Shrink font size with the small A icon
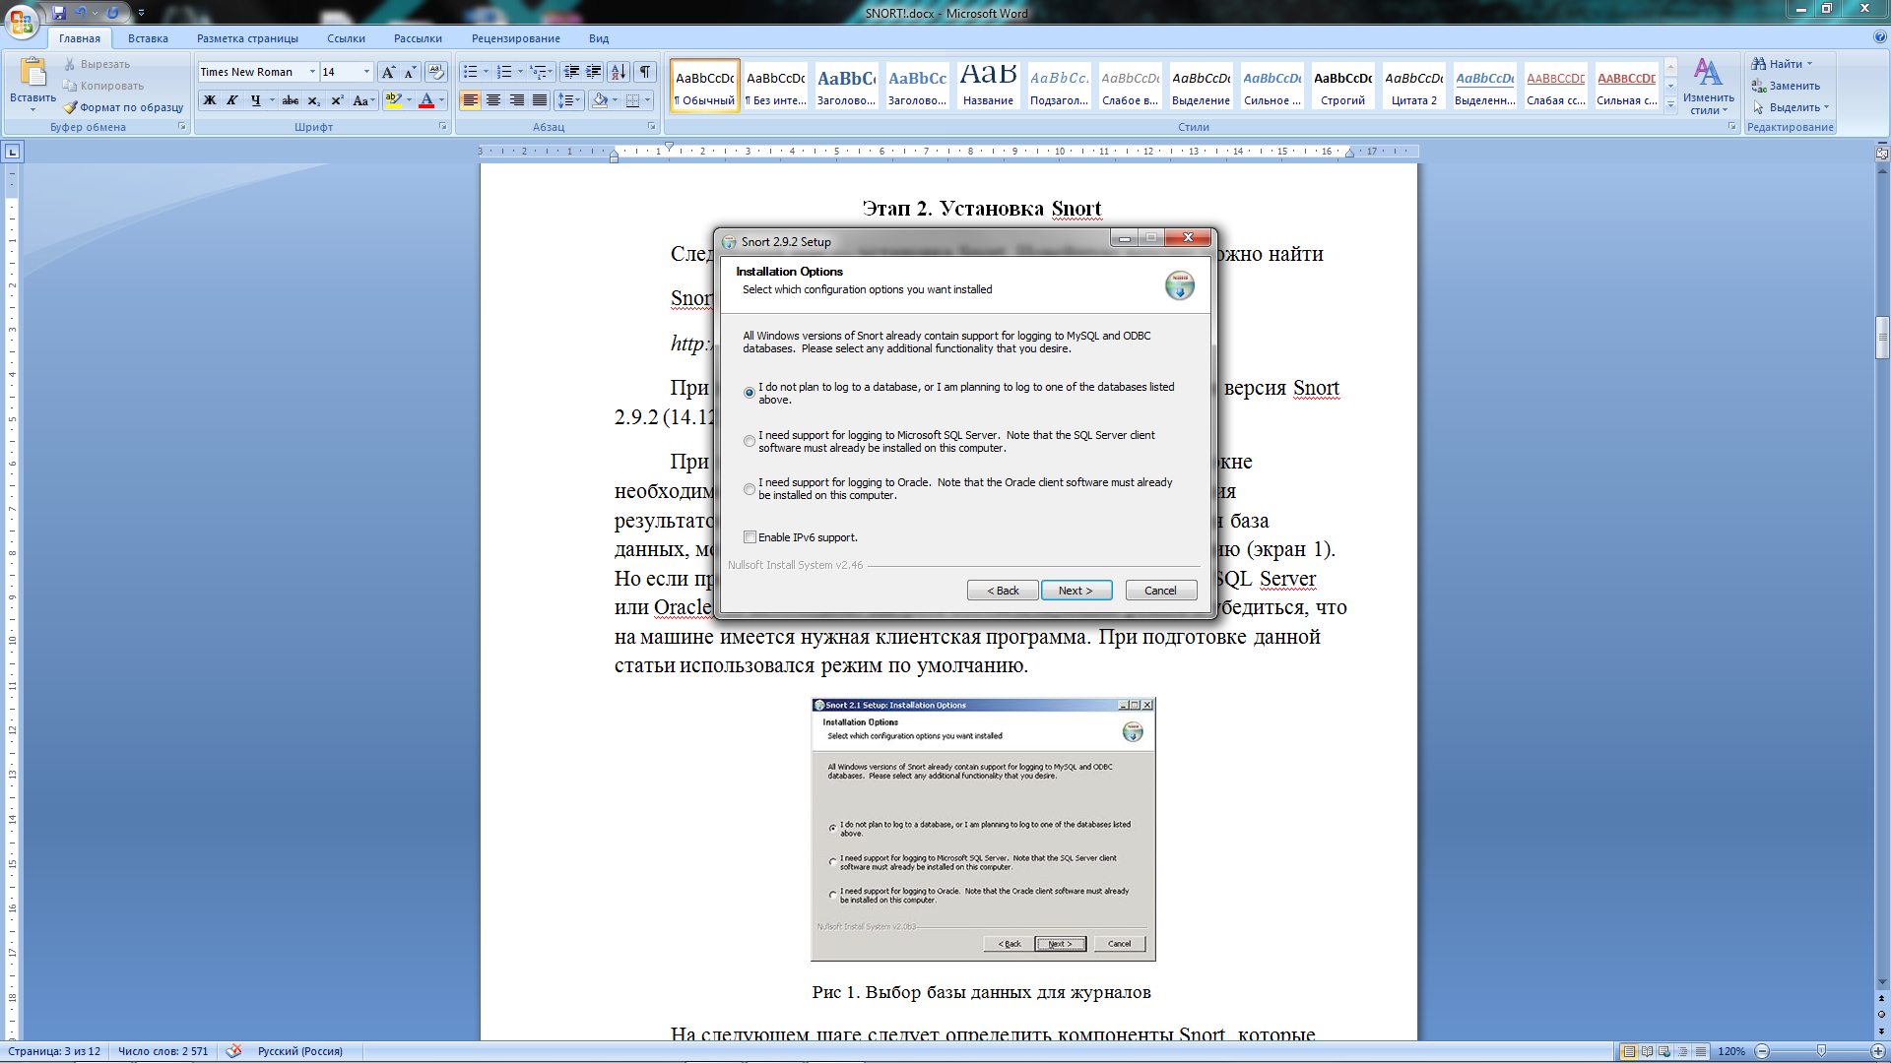This screenshot has height=1063, width=1891. coord(411,72)
